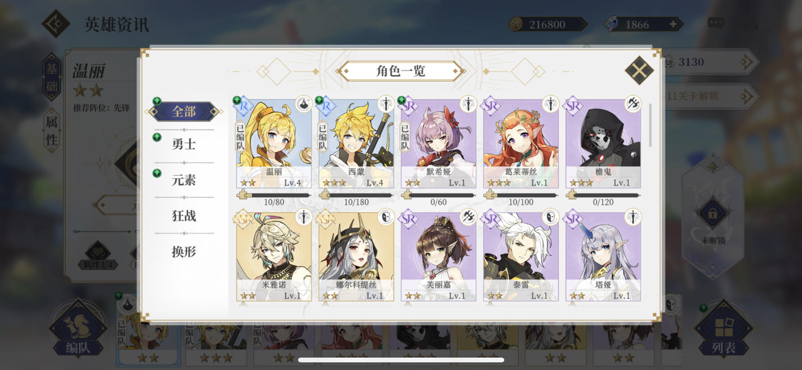Image resolution: width=802 pixels, height=370 pixels.
Task: Open the 编队 team formation icon
Action: coord(78,330)
